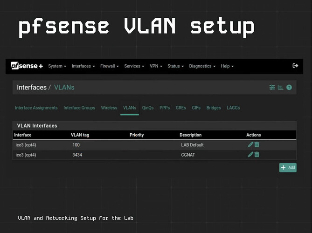The height and width of the screenshot is (233, 312).
Task: Click the Actions column header
Action: click(254, 135)
